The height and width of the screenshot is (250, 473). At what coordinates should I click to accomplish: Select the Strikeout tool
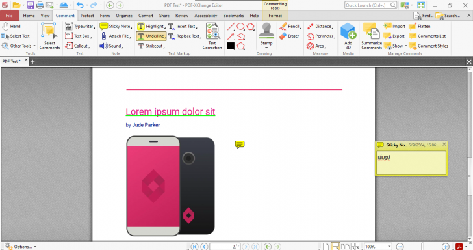tap(151, 46)
